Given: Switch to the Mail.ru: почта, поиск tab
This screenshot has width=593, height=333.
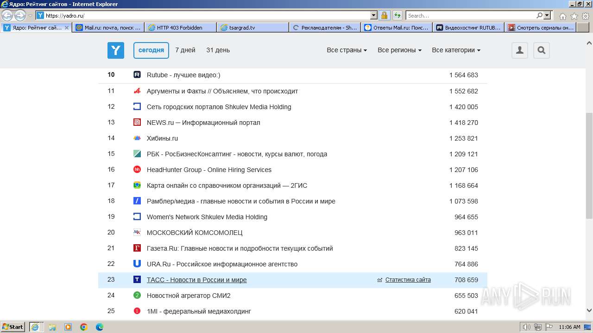Looking at the screenshot, I should click(x=108, y=28).
